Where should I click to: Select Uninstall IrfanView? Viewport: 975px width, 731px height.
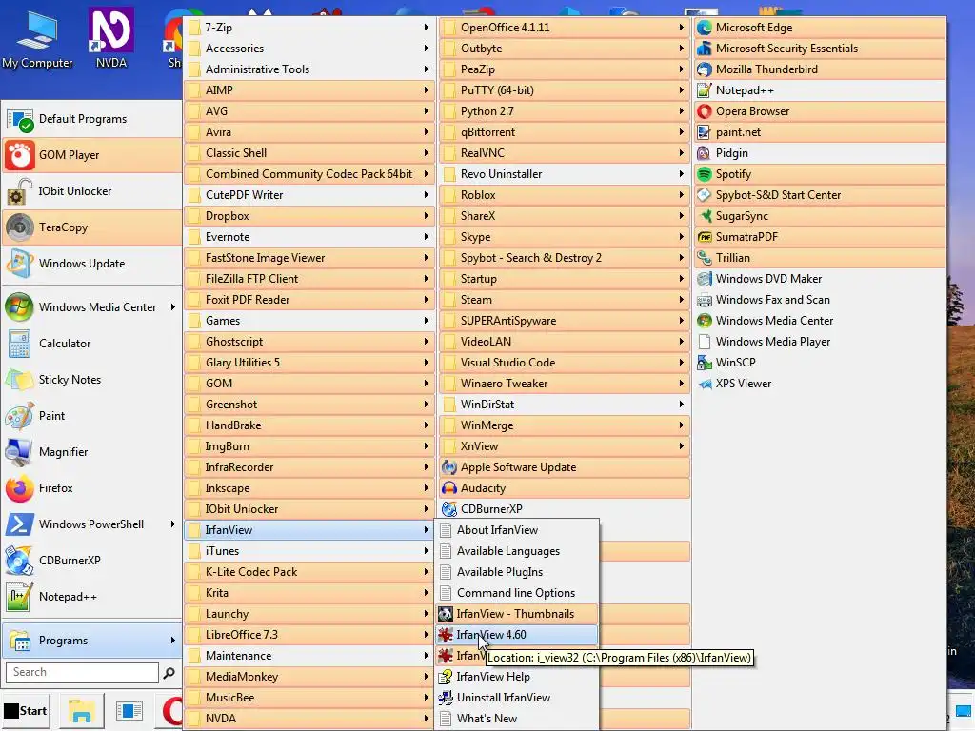tap(517, 698)
